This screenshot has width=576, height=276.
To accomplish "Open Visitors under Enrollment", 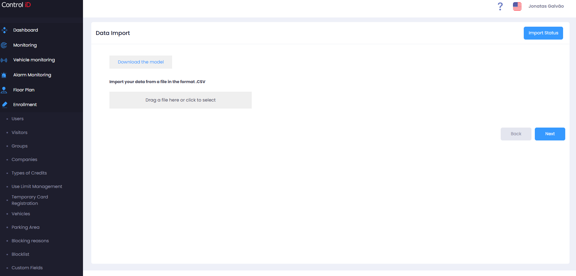I will [x=19, y=132].
